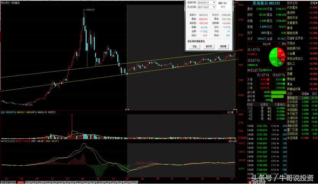Open the 新能源汽车 sector row
This screenshot has width=318, height=184.
tap(302, 48)
